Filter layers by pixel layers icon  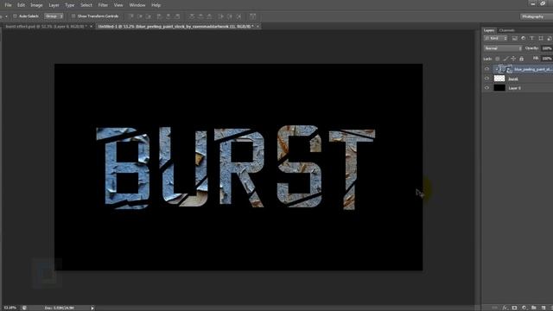coord(515,38)
